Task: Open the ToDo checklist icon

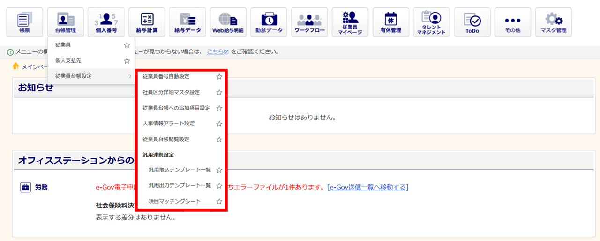Action: [472, 22]
